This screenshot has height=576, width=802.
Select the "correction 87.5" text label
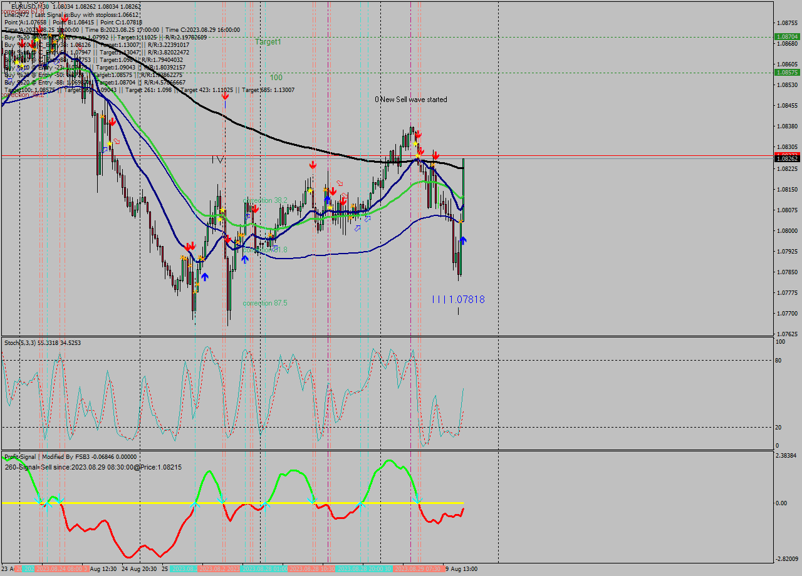263,302
